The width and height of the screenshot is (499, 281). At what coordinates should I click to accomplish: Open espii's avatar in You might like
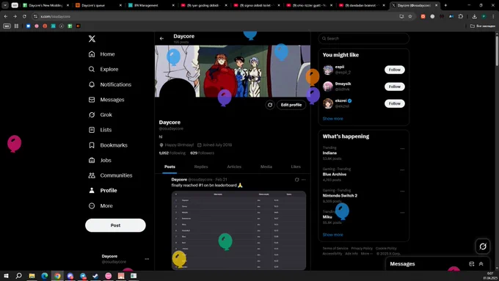pyautogui.click(x=328, y=70)
